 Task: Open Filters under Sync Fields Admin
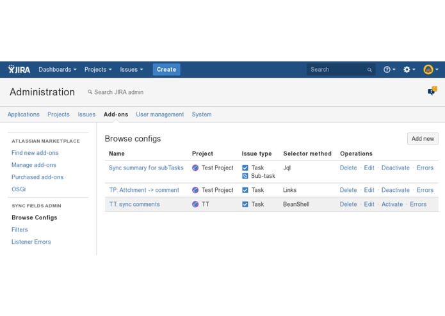point(20,230)
